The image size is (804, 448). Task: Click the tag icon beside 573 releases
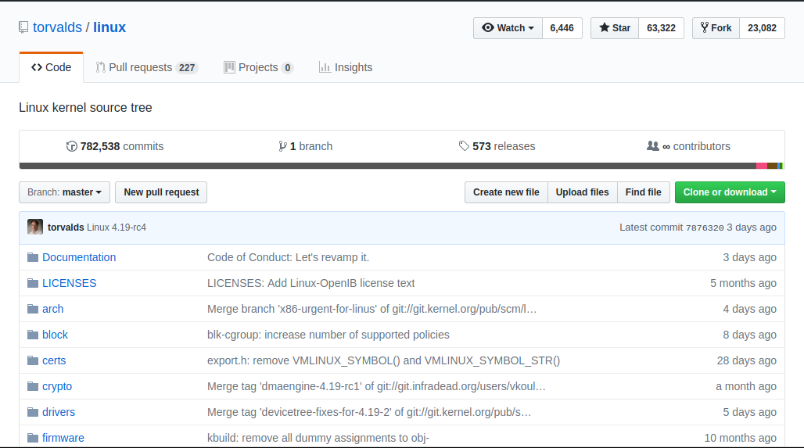pyautogui.click(x=464, y=146)
